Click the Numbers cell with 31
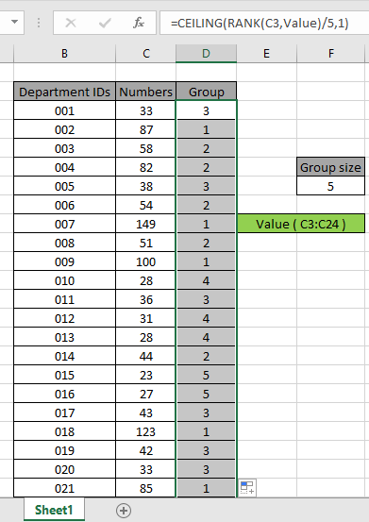 [x=145, y=318]
